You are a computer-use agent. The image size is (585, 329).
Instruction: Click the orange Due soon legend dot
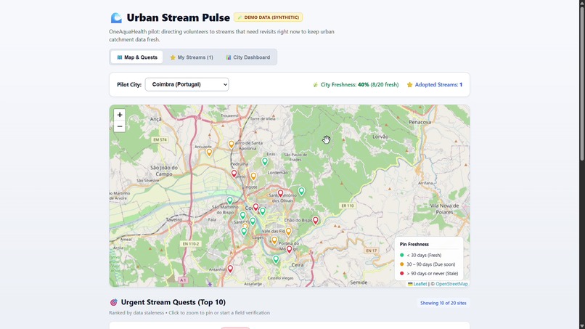tap(402, 264)
